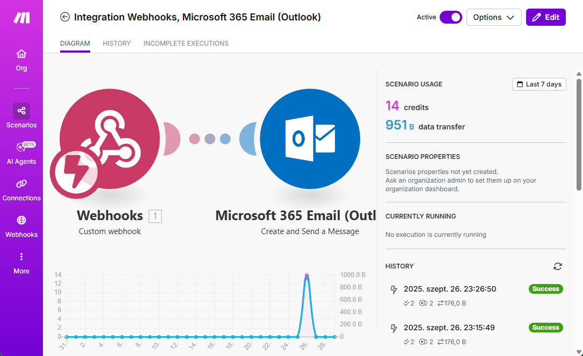The image size is (583, 356).
Task: Switch to the DIAGRAM tab
Action: point(75,43)
